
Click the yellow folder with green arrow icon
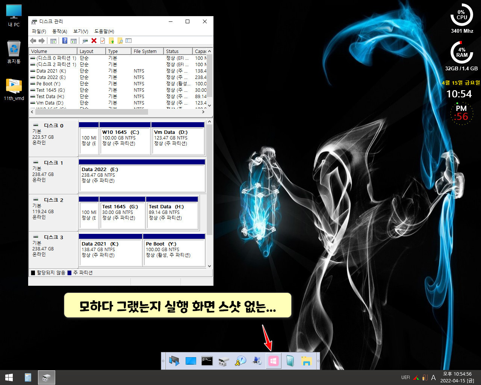coord(111,41)
